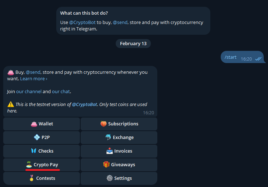Follow the 'our chat' link

[61, 92]
